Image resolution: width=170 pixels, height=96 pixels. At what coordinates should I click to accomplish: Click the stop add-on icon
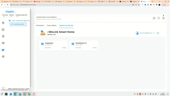(x=154, y=18)
